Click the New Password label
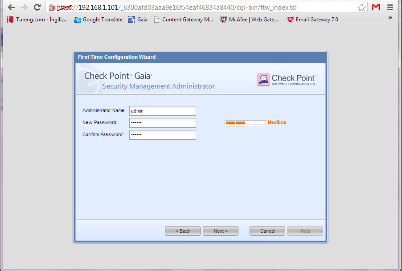Screen dimensions: 402x271 [x=100, y=122]
